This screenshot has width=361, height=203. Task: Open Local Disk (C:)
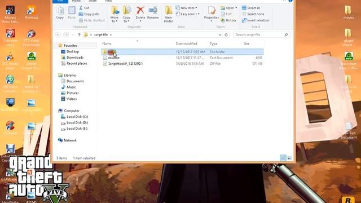77,117
